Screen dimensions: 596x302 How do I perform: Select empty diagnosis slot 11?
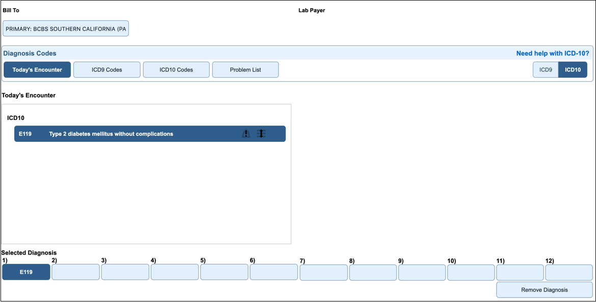coord(520,273)
